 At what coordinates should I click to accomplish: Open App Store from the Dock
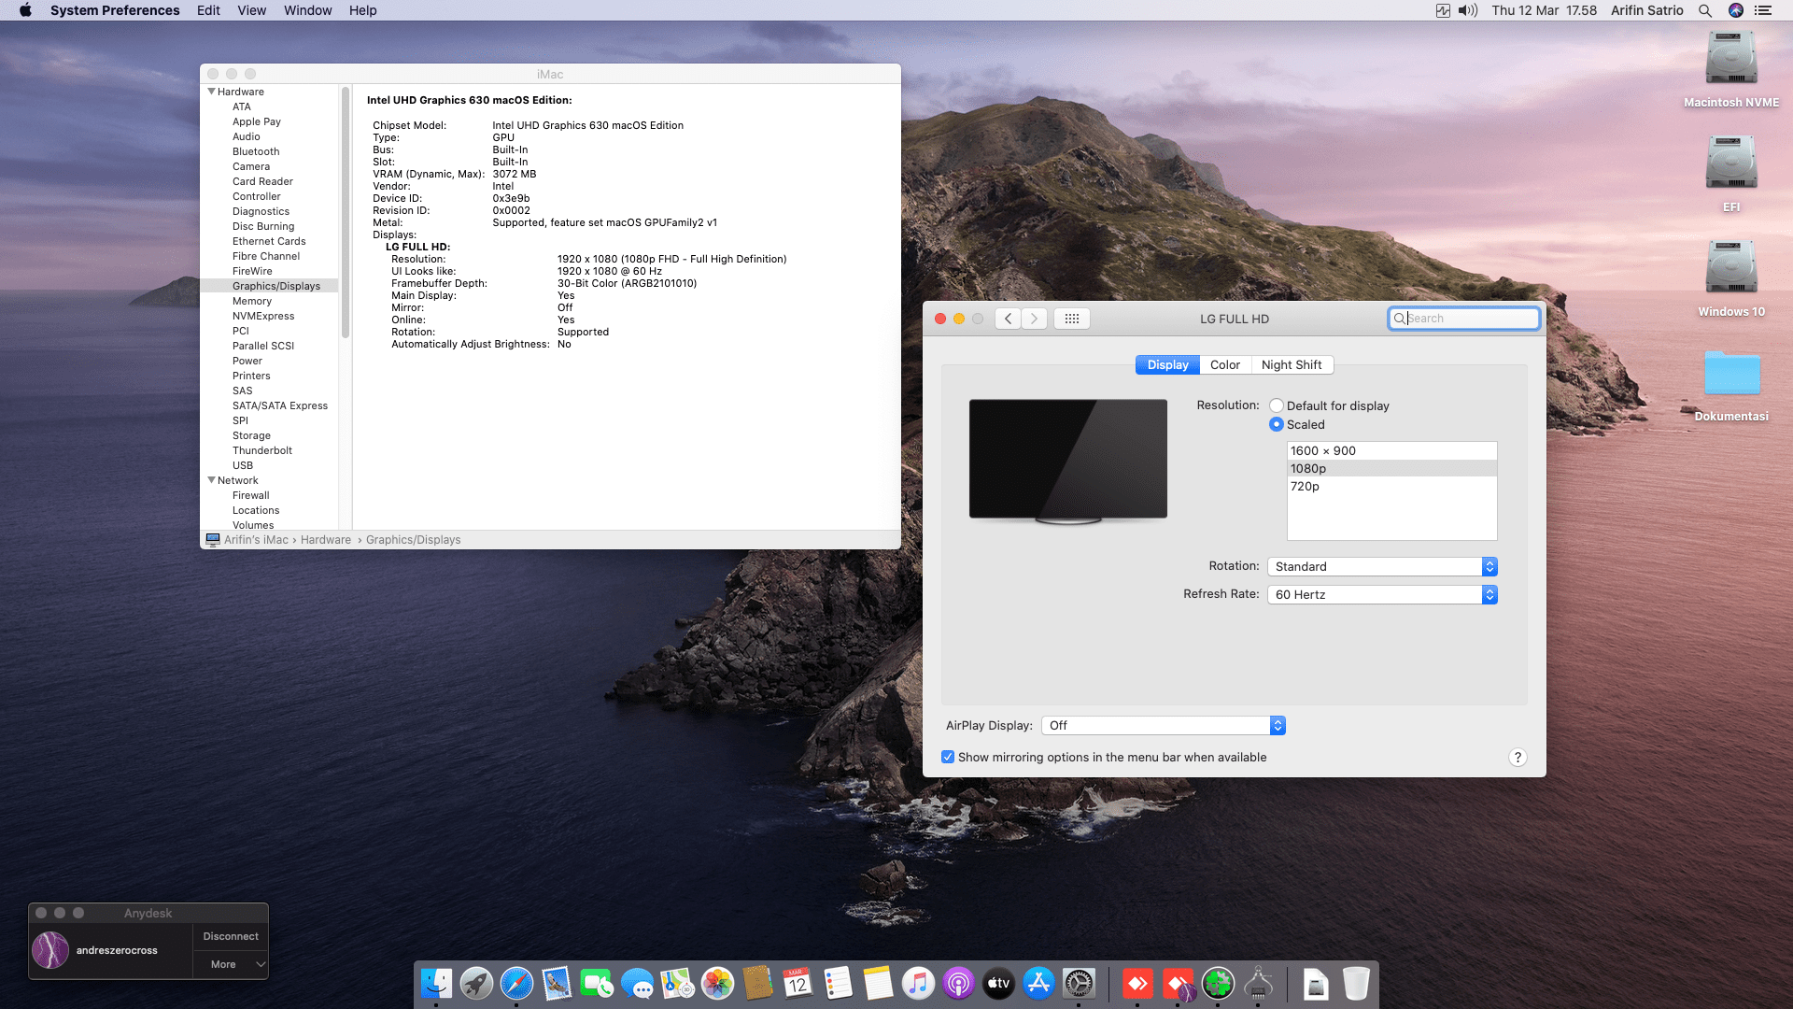1038,984
